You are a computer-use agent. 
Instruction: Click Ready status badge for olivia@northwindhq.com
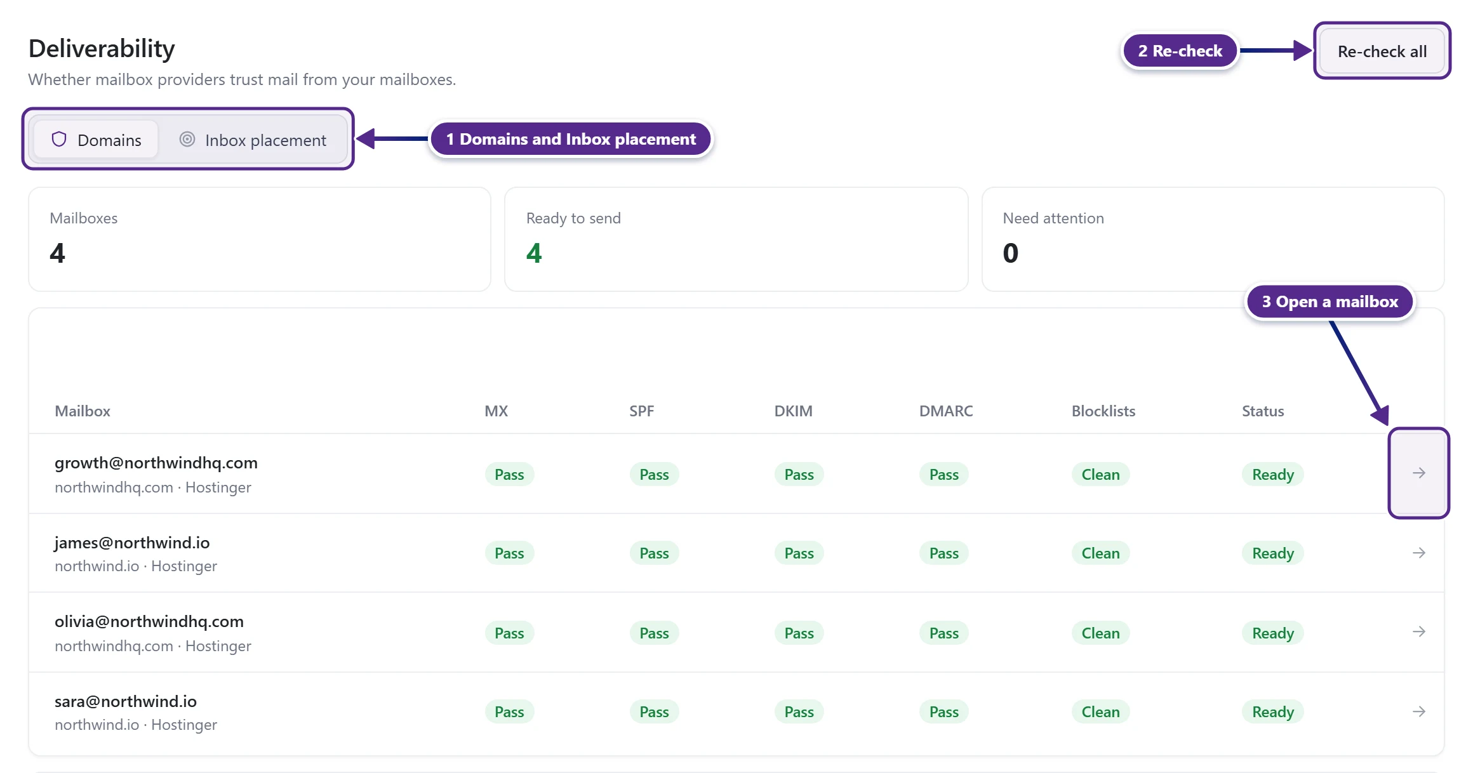pyautogui.click(x=1272, y=633)
